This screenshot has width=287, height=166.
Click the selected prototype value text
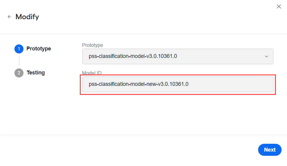pyautogui.click(x=133, y=56)
